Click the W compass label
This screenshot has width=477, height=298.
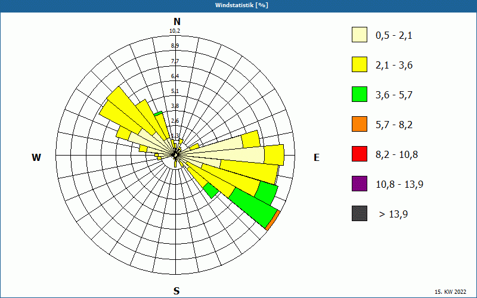click(x=36, y=157)
